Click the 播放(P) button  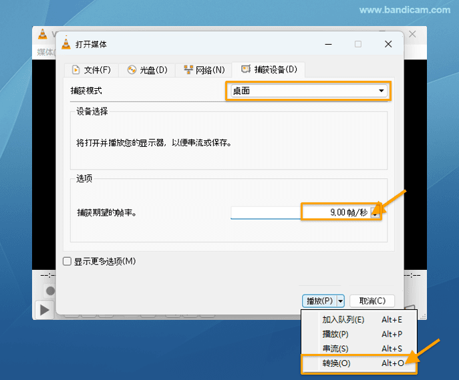[319, 301]
